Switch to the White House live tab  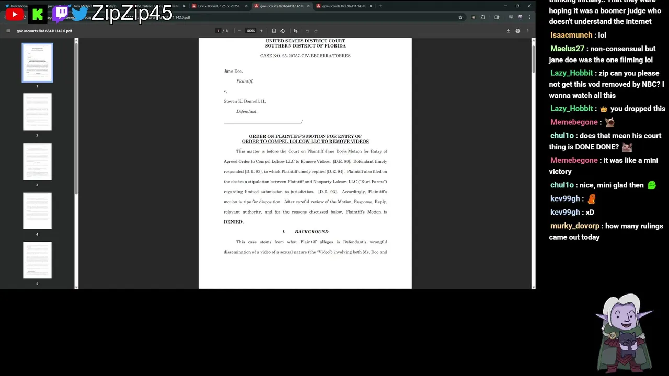(x=157, y=6)
